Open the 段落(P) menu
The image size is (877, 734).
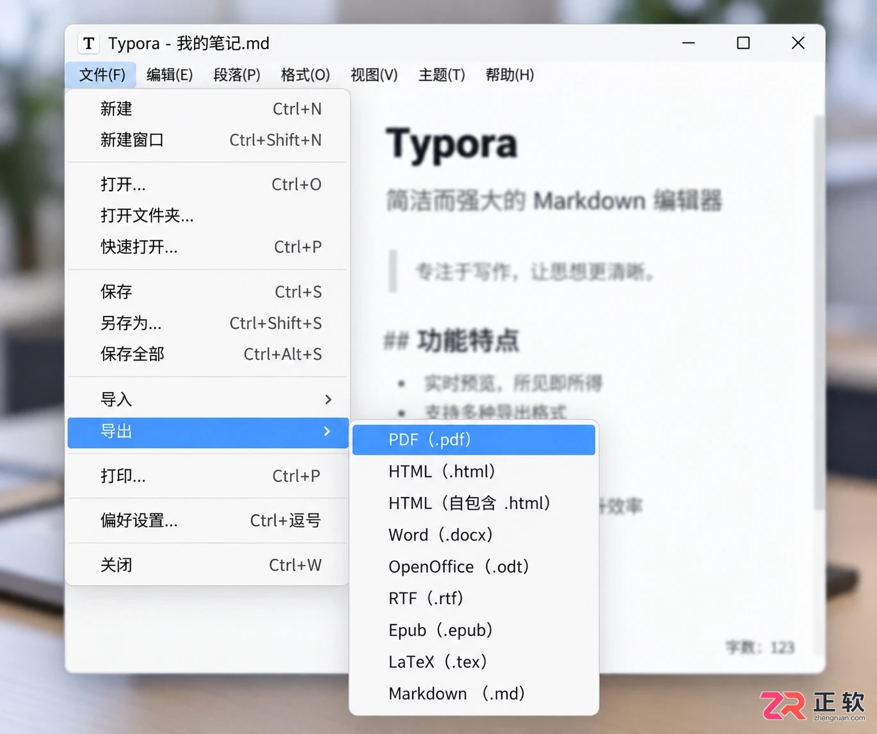[237, 75]
